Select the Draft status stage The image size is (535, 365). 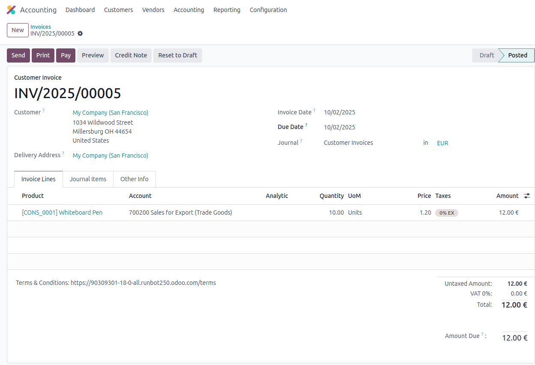(x=487, y=55)
